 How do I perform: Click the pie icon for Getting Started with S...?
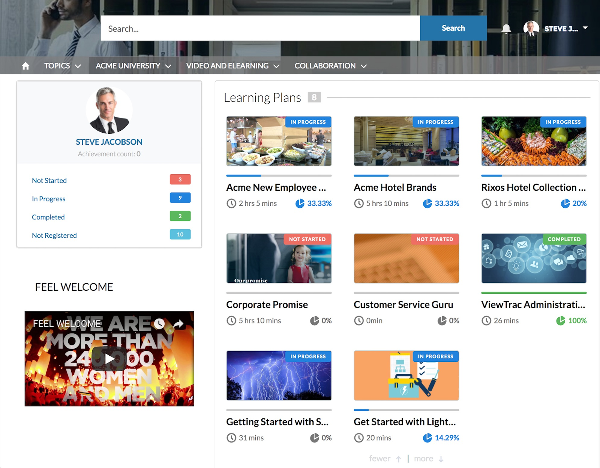(x=314, y=438)
